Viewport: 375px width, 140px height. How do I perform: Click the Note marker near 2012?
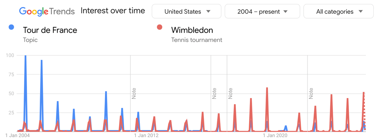[134, 93]
